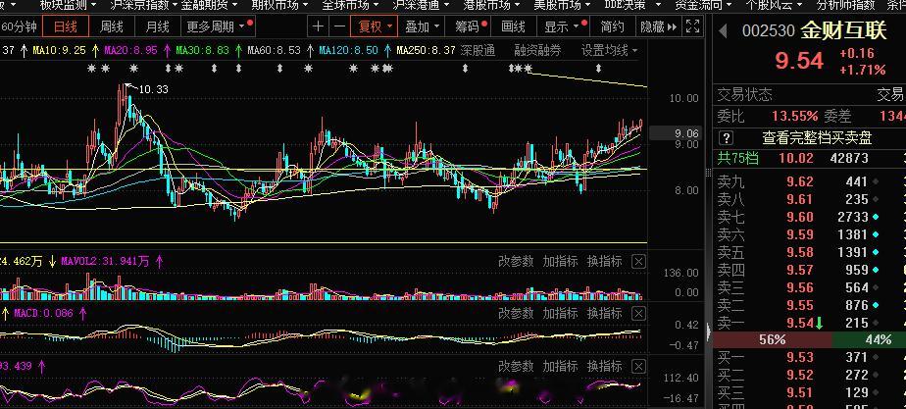Click the diamond marker next to 876

click(877, 306)
